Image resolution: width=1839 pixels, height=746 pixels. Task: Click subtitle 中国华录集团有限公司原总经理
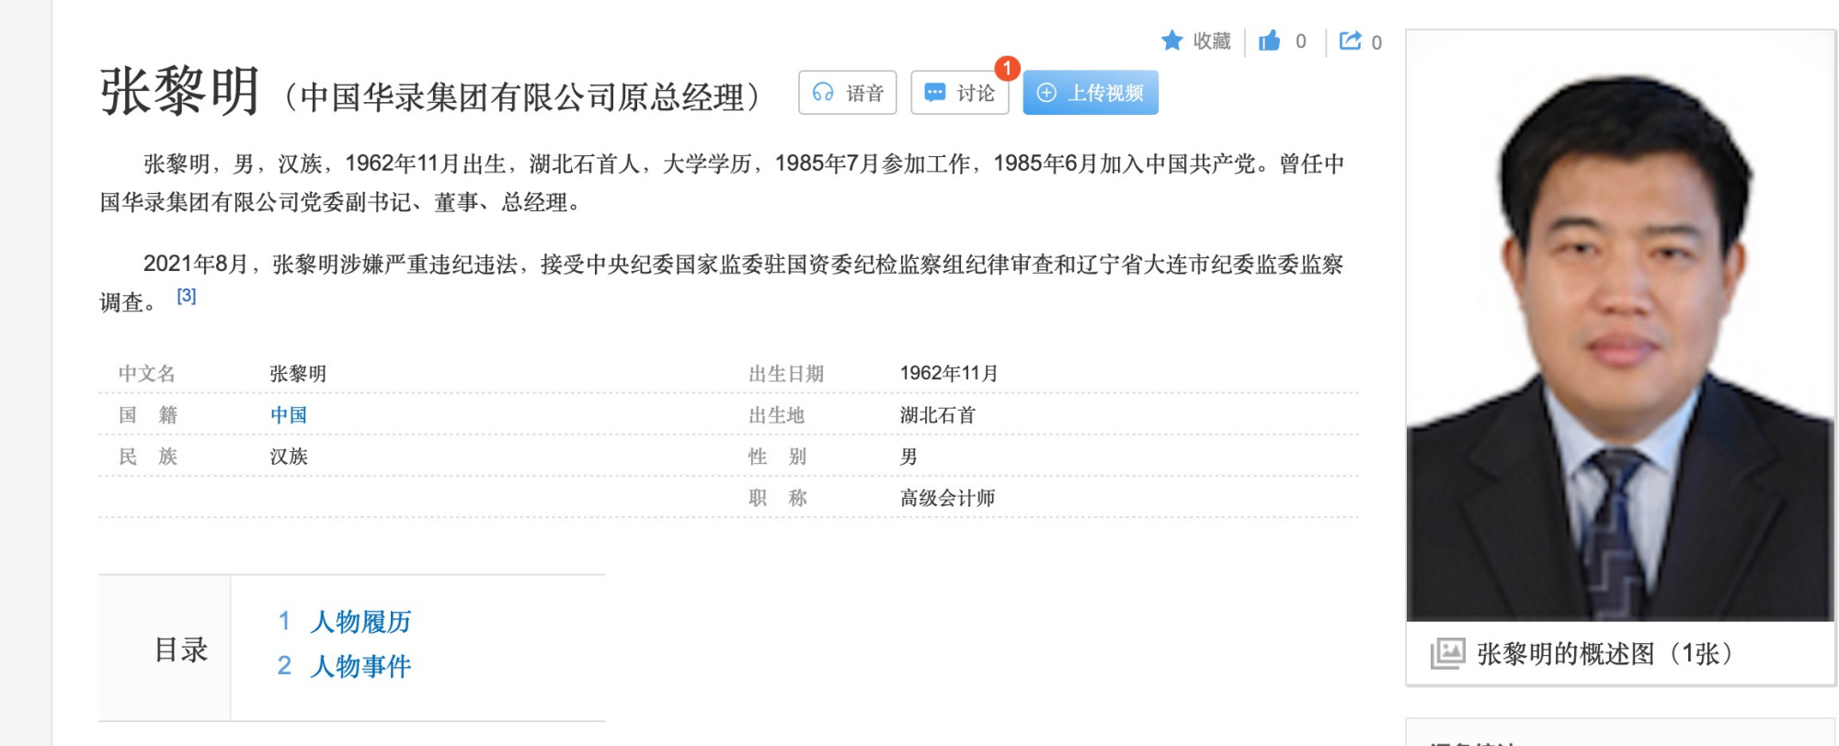point(522,97)
